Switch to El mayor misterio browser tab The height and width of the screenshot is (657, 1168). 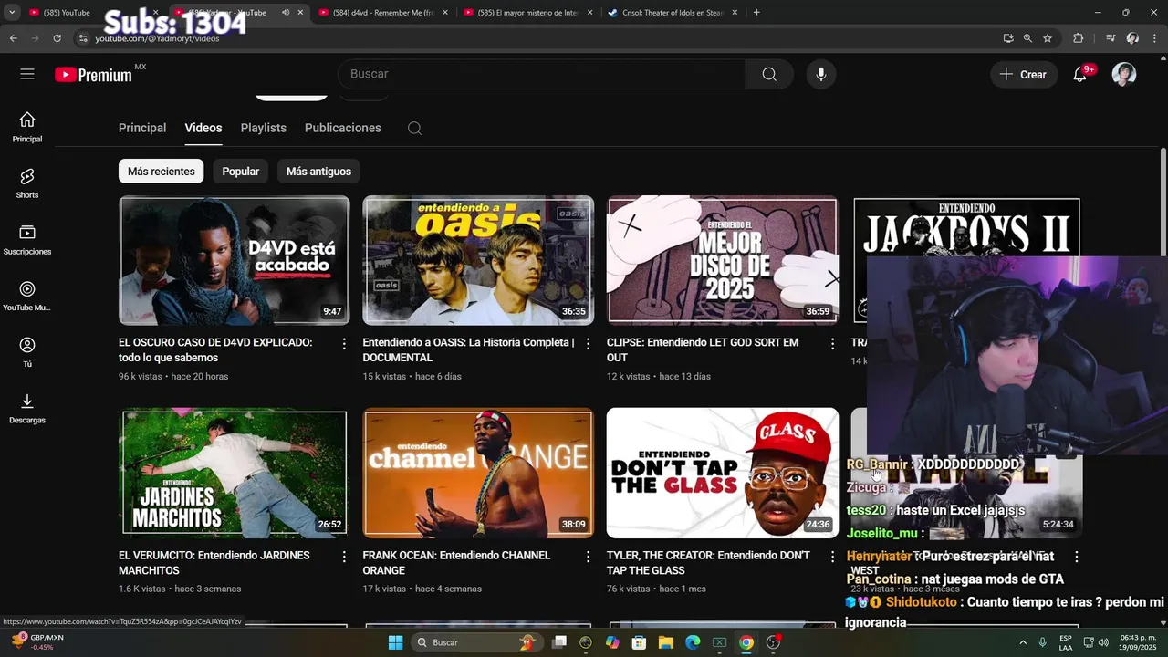527,13
